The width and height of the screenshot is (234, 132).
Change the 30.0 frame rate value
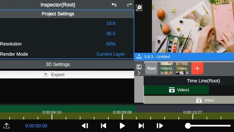(111, 33)
